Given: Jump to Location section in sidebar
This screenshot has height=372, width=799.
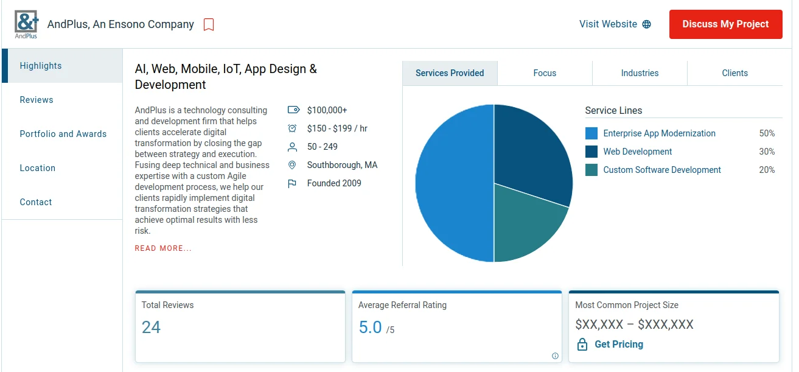Looking at the screenshot, I should click(62, 168).
